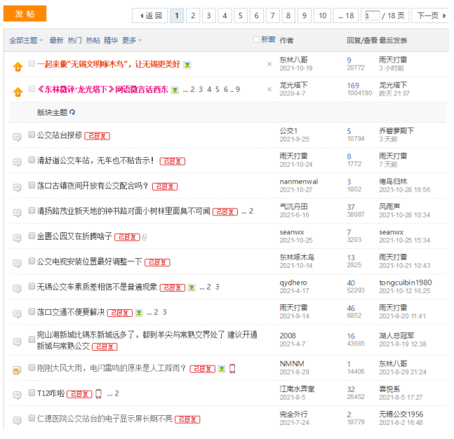The width and height of the screenshot is (454, 439).
Task: Click the mobile phone icon on 'T12咋啦' thread
Action: [98, 393]
